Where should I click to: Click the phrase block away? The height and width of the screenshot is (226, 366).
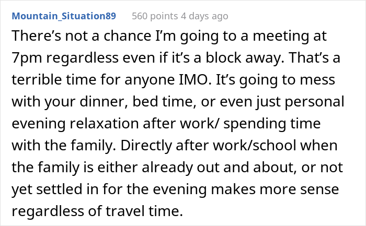click(245, 58)
